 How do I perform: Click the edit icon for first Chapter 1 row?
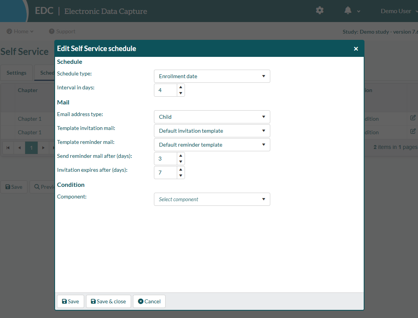tap(413, 118)
